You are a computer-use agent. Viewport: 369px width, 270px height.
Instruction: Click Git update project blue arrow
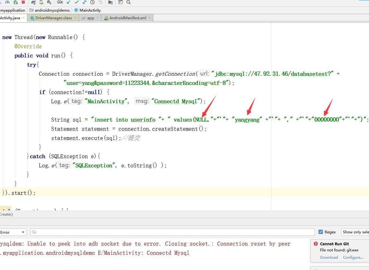[69, 2]
